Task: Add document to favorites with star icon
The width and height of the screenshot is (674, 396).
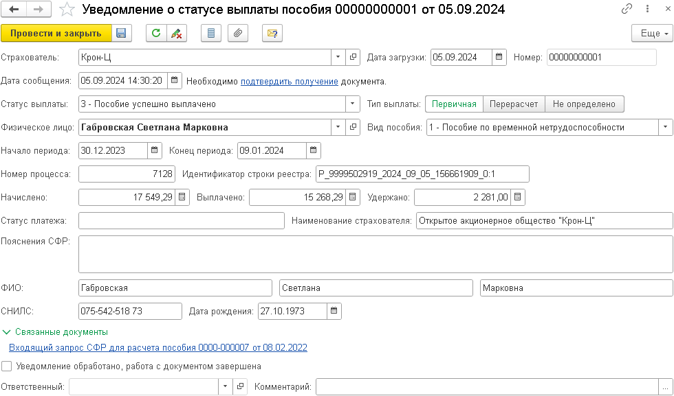Action: point(67,10)
